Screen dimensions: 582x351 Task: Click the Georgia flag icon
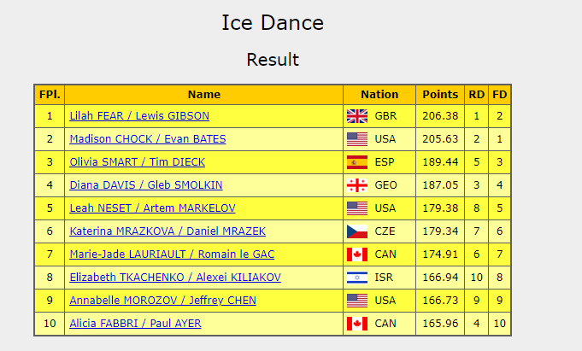coord(356,185)
